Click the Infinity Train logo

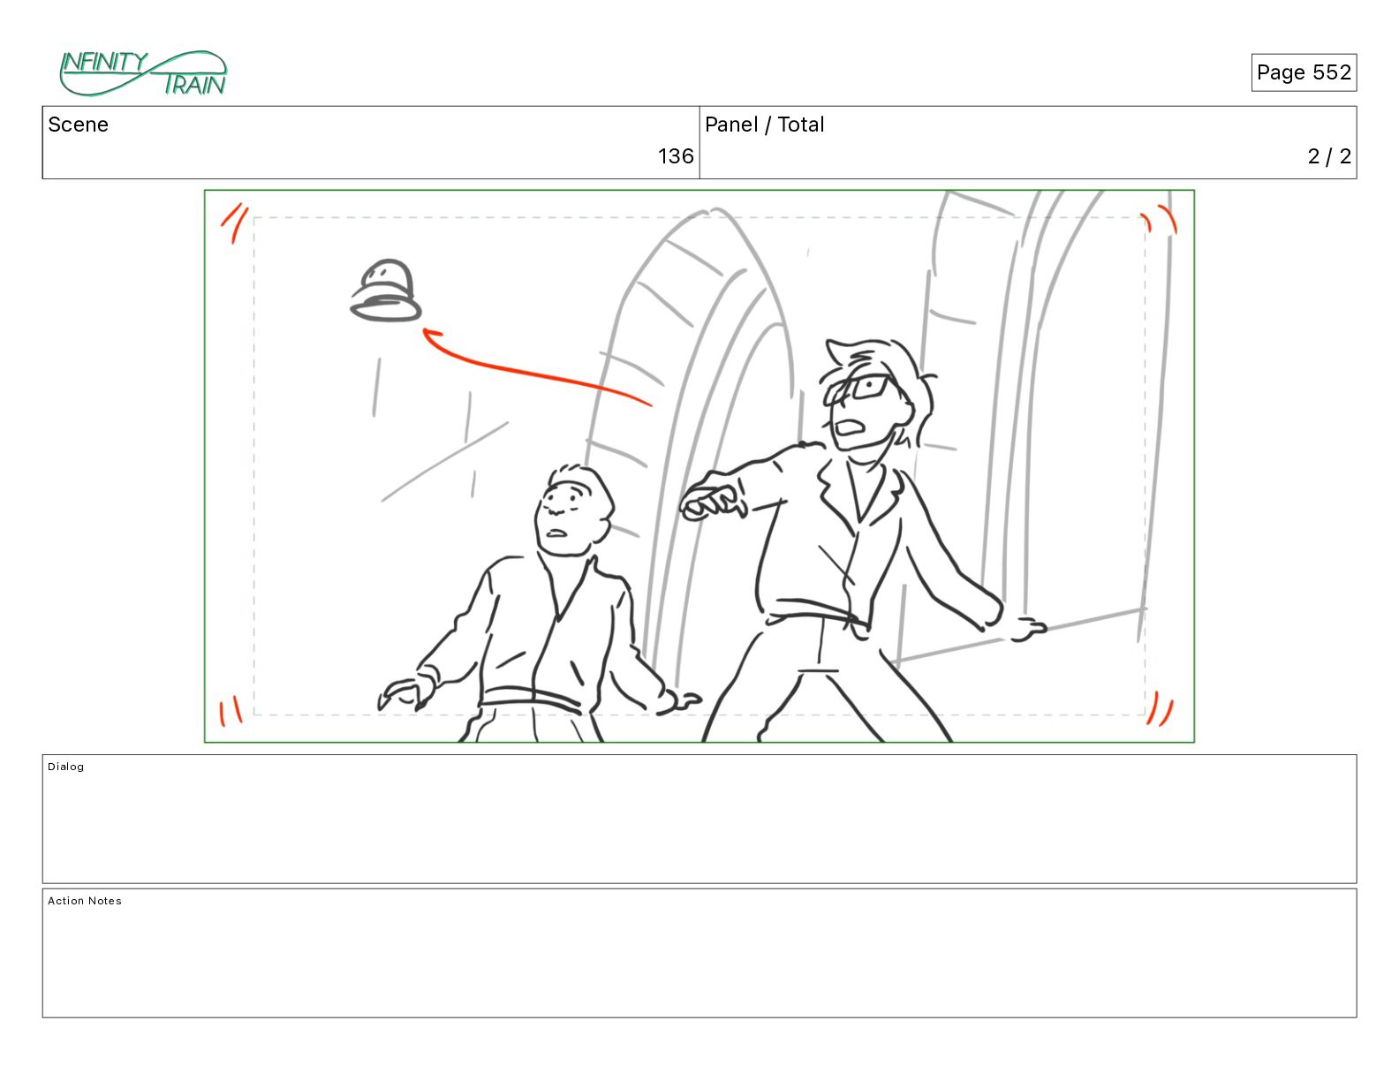[143, 73]
